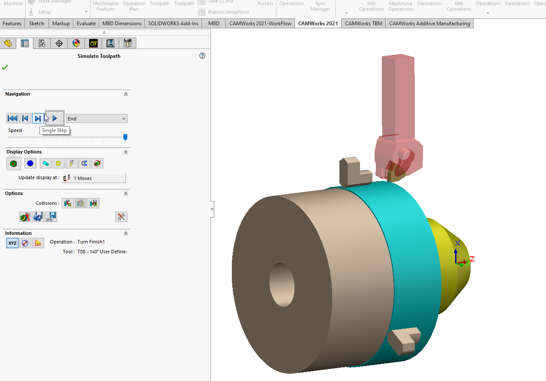This screenshot has height=381, width=546.
Task: Switch to the Sketch tab
Action: click(x=36, y=24)
